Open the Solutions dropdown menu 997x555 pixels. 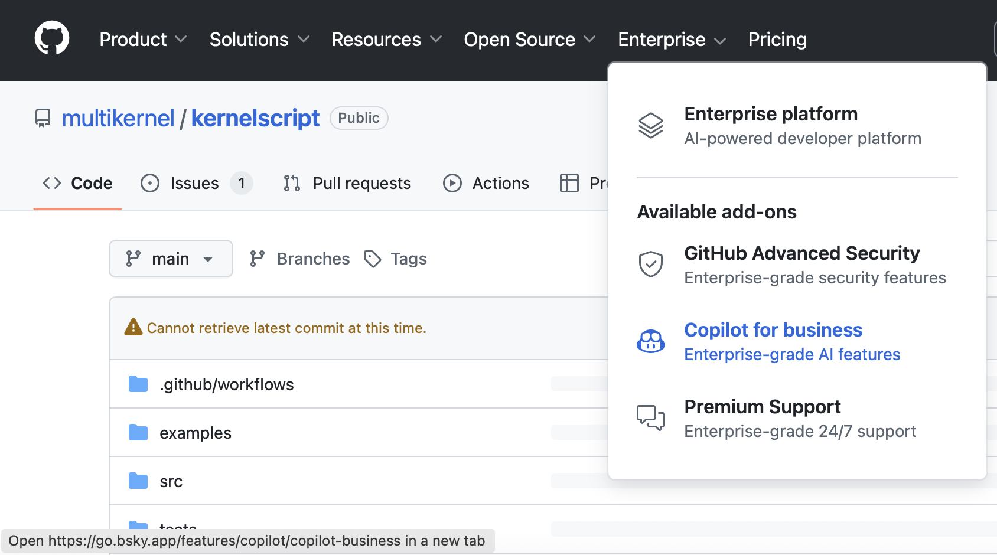click(x=259, y=40)
